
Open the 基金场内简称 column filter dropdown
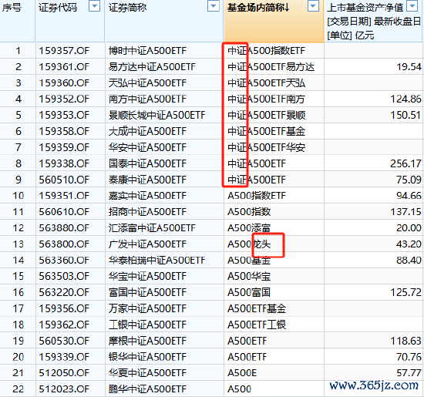[313, 5]
